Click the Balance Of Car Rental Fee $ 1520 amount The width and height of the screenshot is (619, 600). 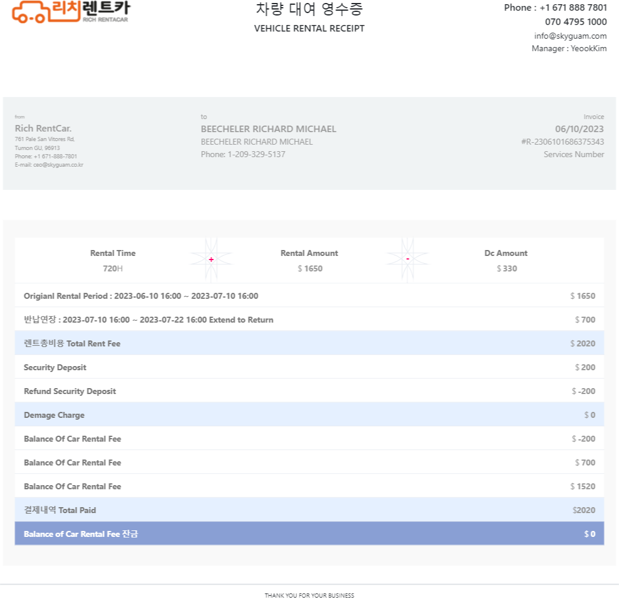click(582, 486)
